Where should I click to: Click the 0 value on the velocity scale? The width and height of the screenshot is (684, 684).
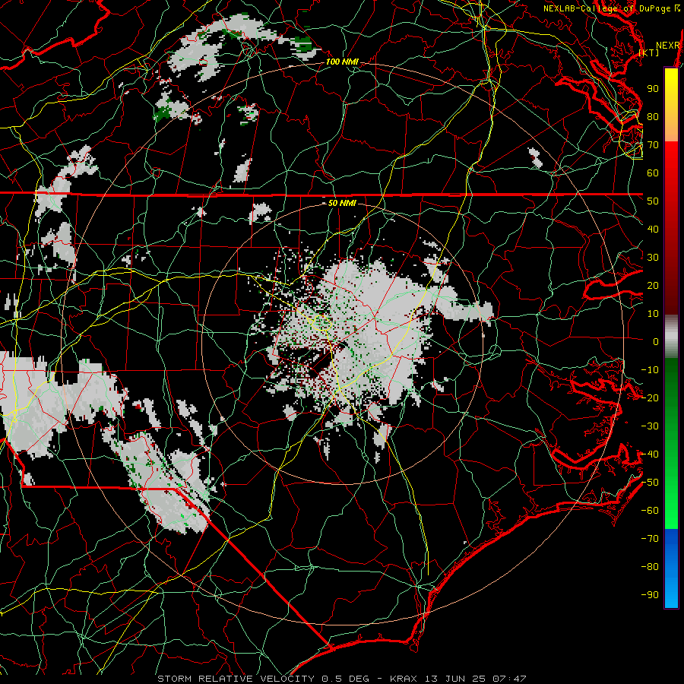[656, 342]
